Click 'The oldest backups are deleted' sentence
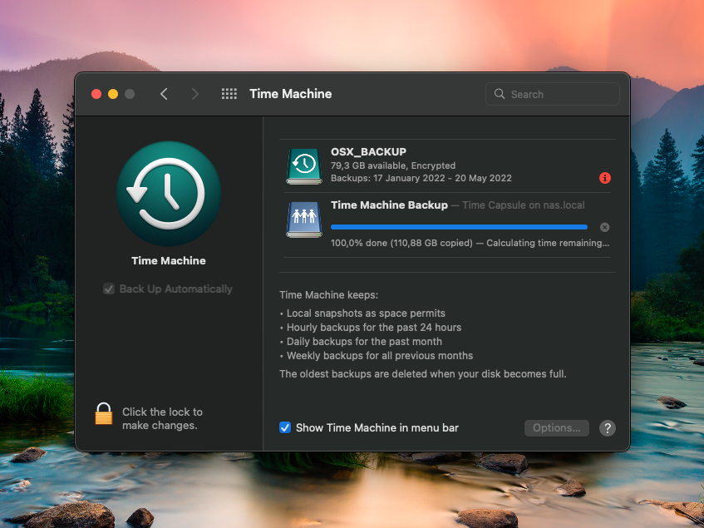The height and width of the screenshot is (528, 704). [422, 373]
